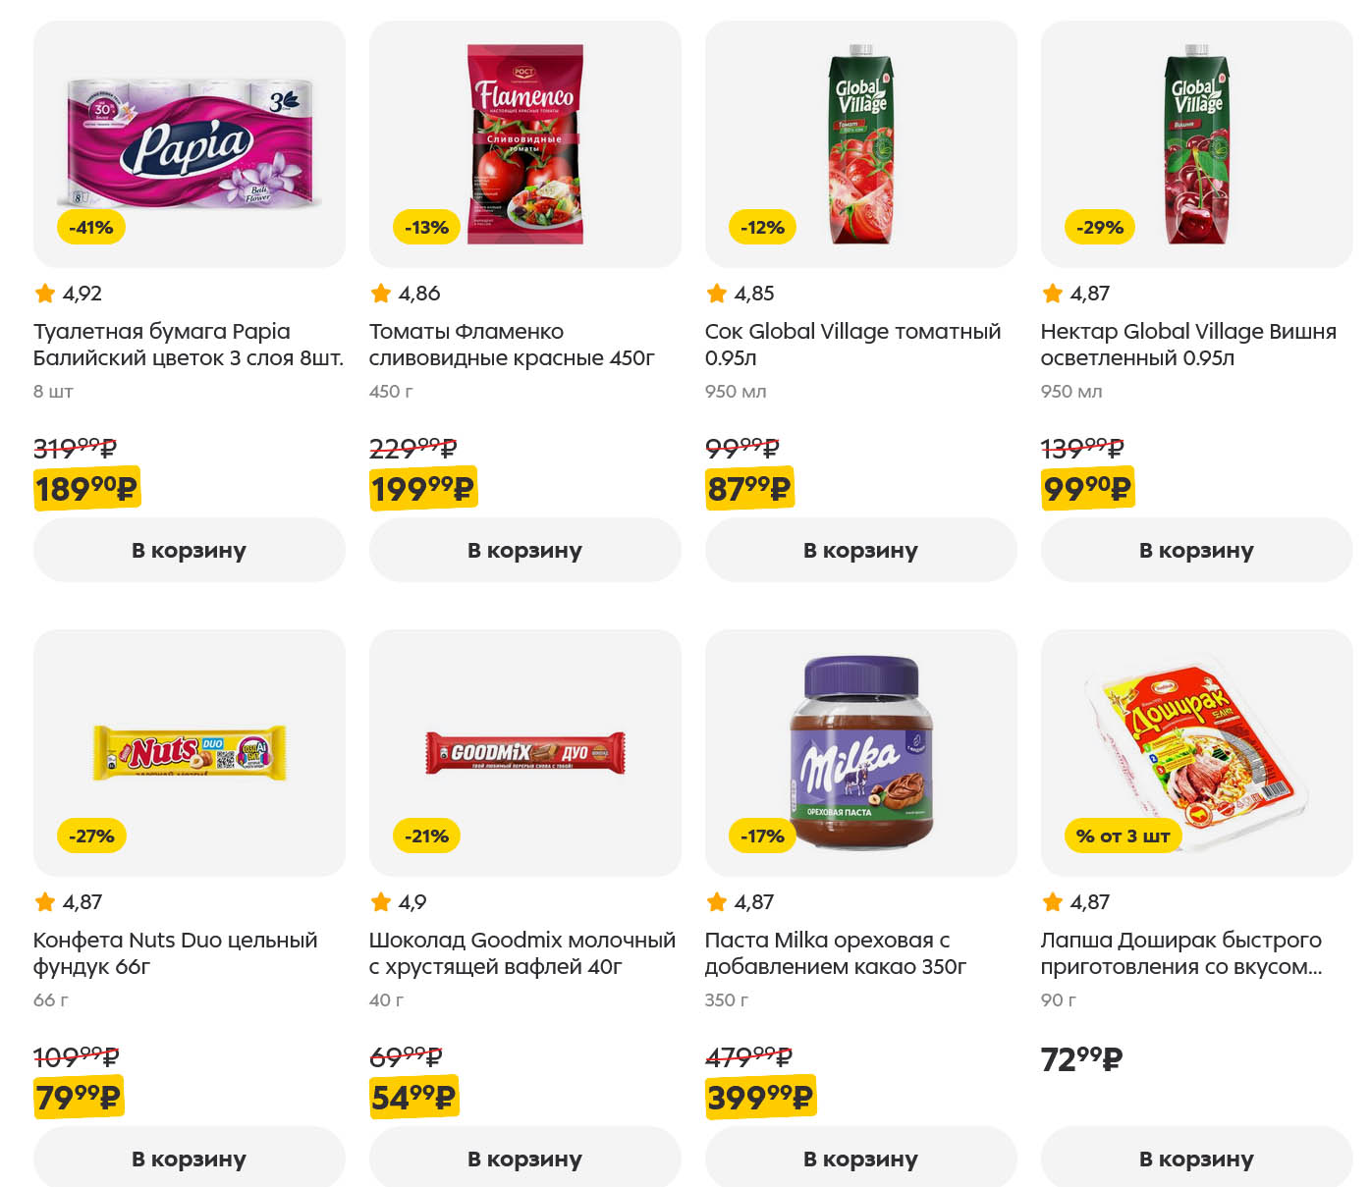Click the '% от 3 шт' badge on Doshirak
Screen dimensions: 1371x1187
[1123, 836]
